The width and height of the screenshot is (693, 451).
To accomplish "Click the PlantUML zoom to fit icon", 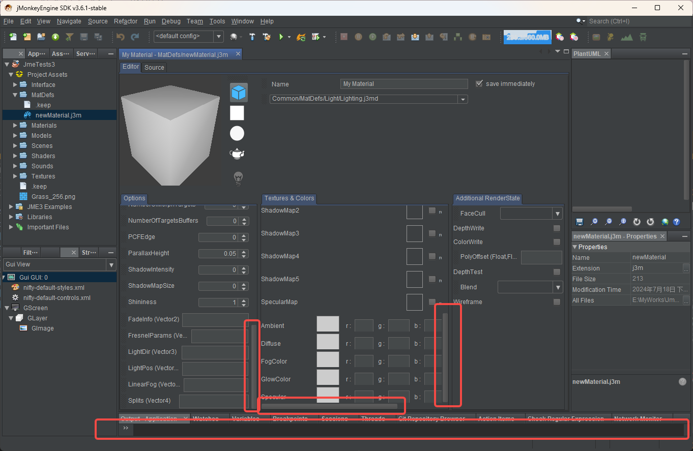I will 622,222.
